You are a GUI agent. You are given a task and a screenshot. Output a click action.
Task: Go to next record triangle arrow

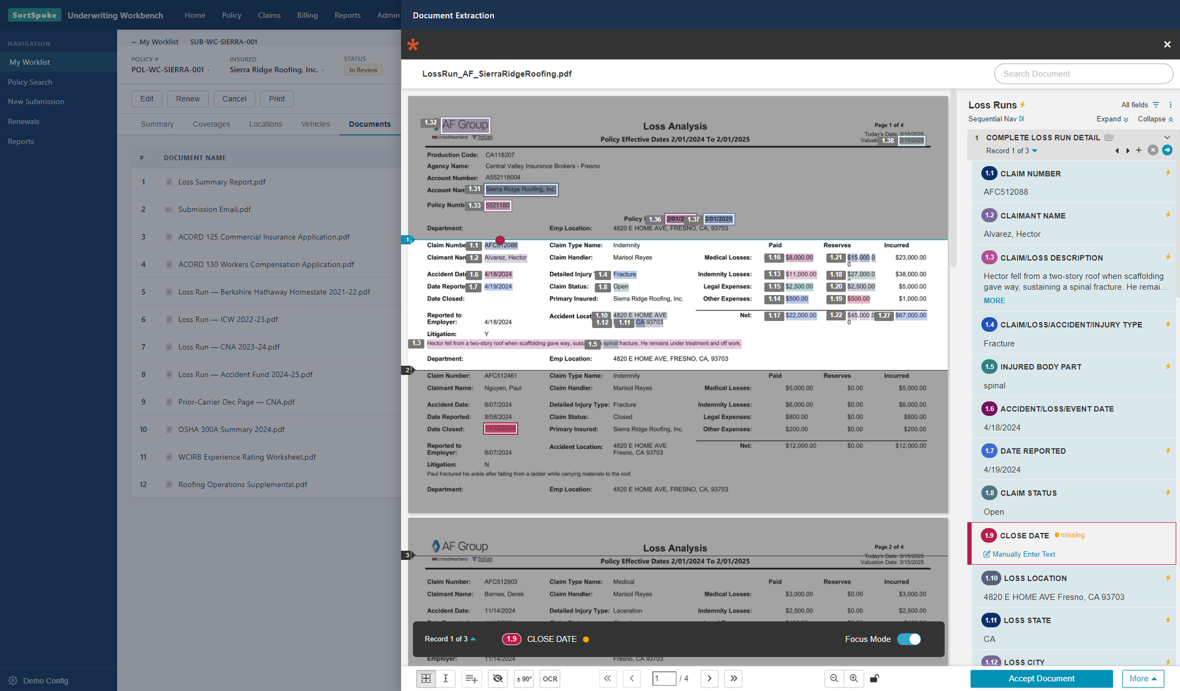tap(1127, 151)
